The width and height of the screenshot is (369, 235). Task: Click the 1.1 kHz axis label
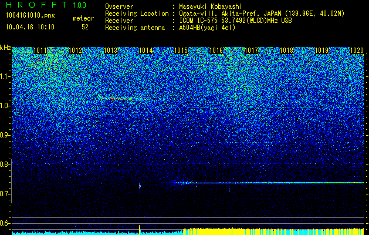(x=5, y=76)
